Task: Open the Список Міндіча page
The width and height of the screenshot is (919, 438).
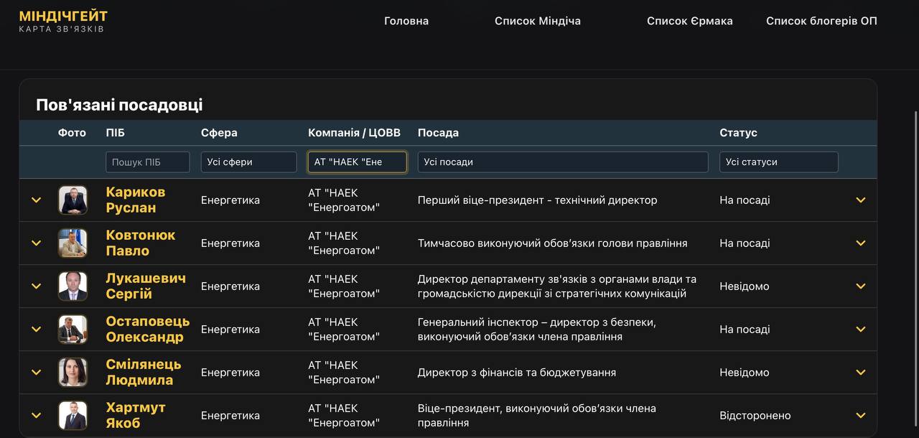Action: pyautogui.click(x=538, y=21)
